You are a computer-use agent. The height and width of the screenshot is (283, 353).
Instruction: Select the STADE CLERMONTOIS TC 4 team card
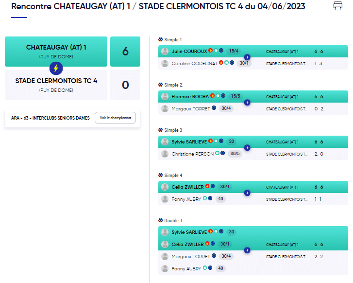(x=56, y=85)
